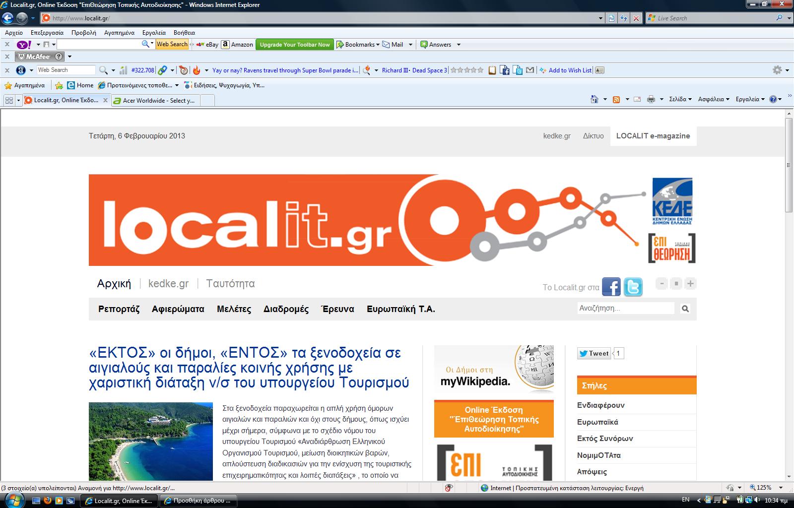794x508 pixels.
Task: Click the Tweet button
Action: (594, 353)
